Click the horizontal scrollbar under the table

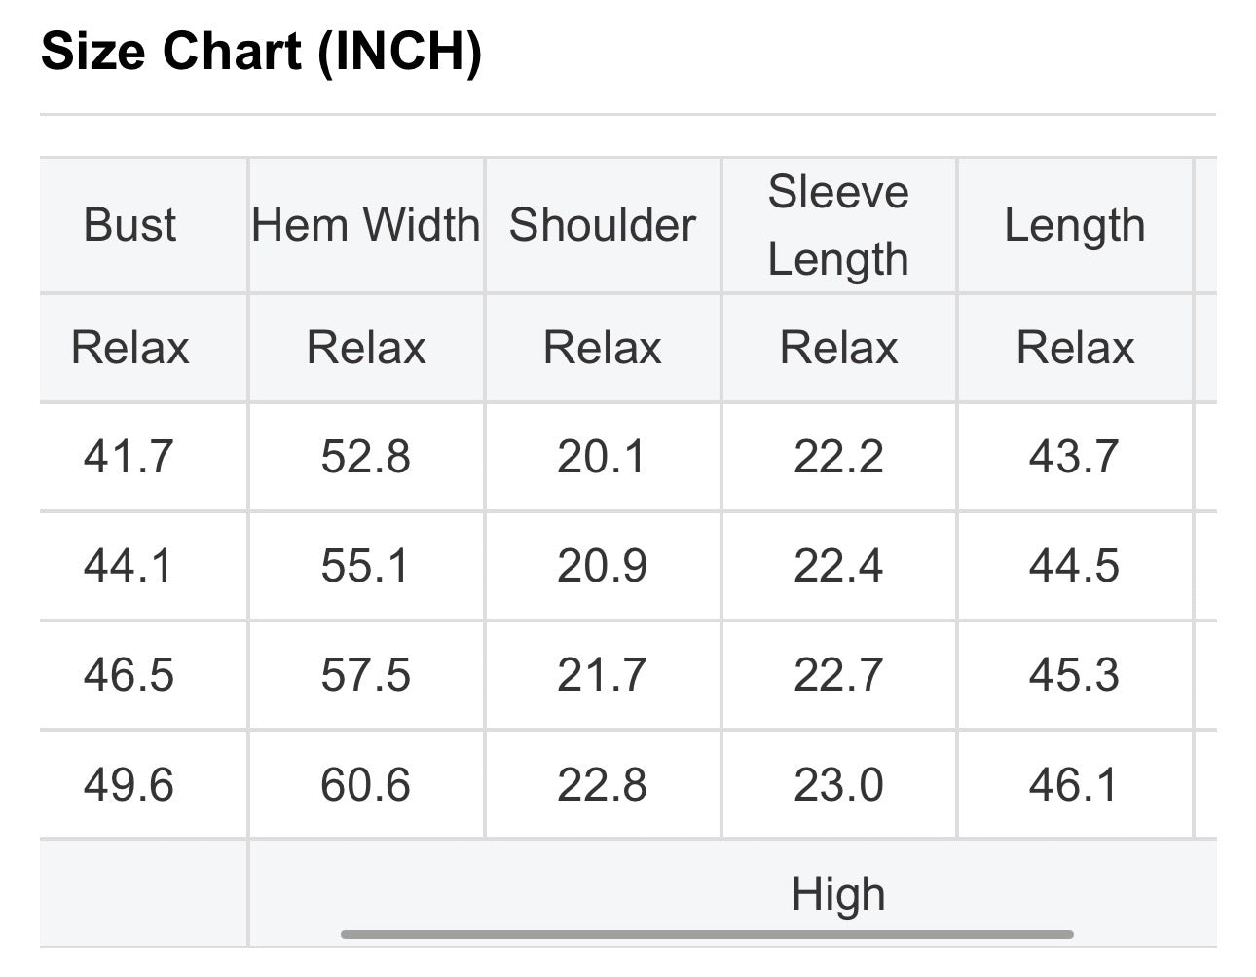(x=708, y=935)
